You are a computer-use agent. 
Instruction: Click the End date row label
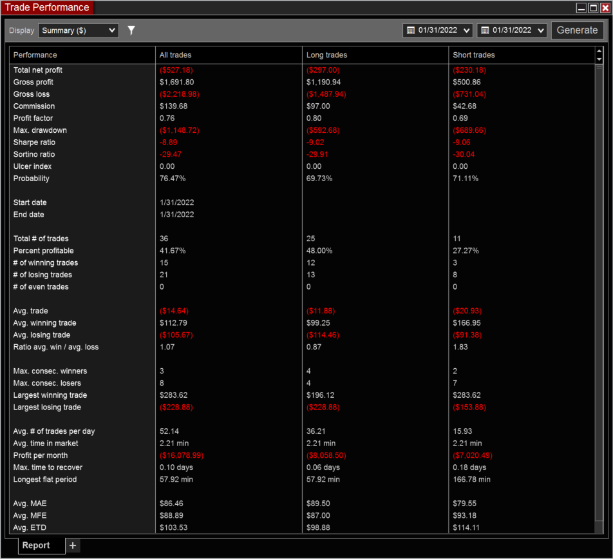click(28, 215)
